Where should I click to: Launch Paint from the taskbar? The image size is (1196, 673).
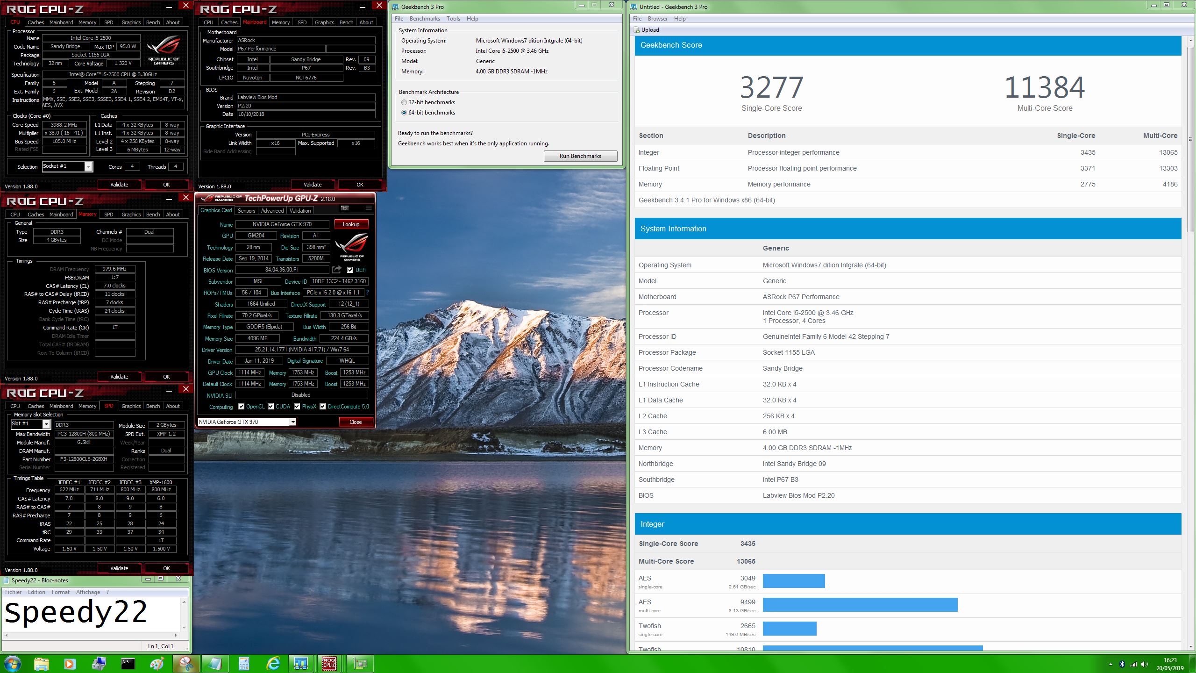coord(157,664)
